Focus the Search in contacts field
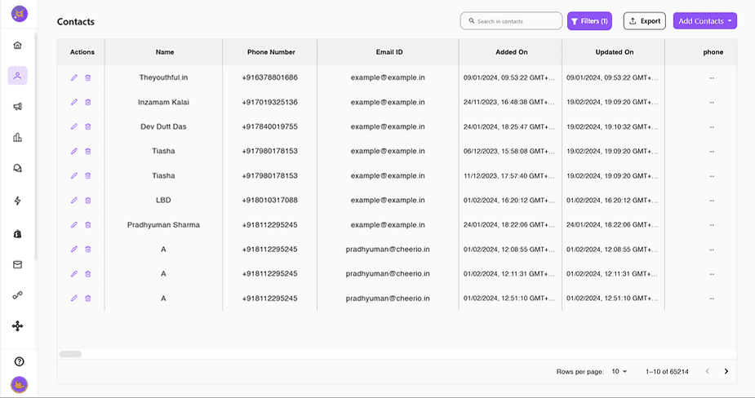Viewport: 755px width, 398px height. tap(511, 21)
